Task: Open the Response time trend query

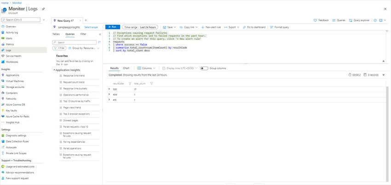Action: [x=74, y=76]
